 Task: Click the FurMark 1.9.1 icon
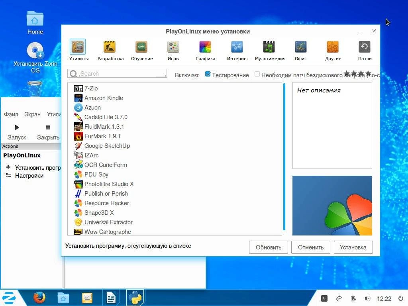point(78,136)
